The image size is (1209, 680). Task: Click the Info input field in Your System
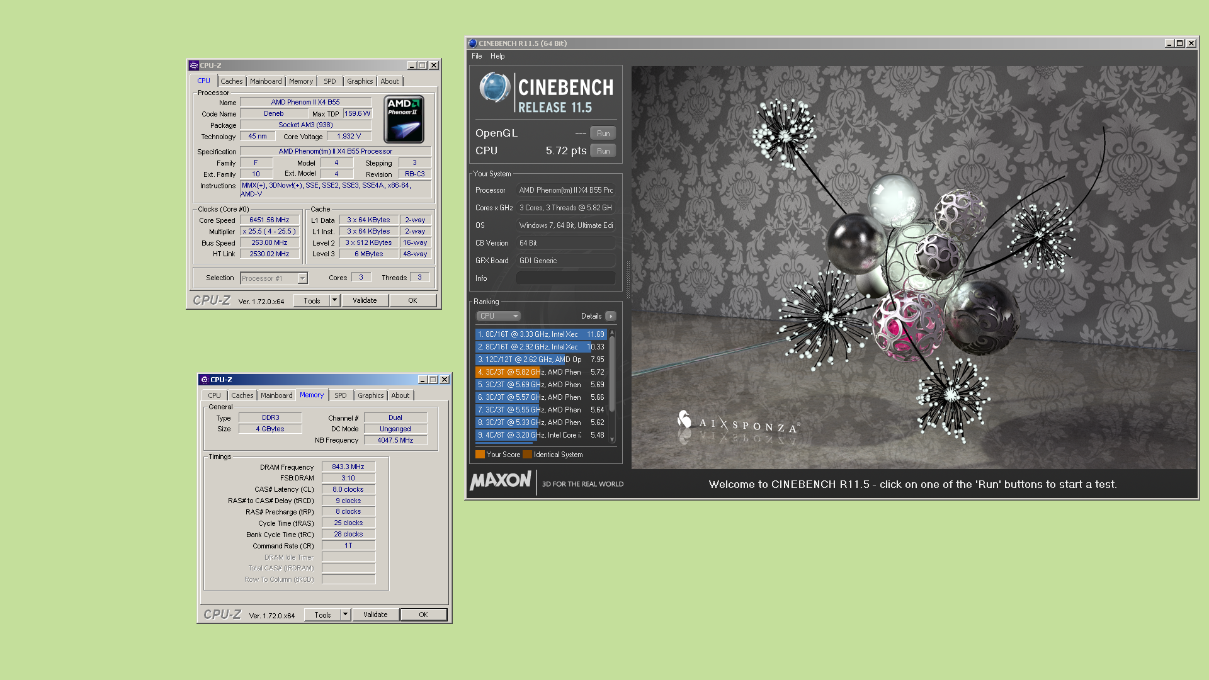point(565,278)
